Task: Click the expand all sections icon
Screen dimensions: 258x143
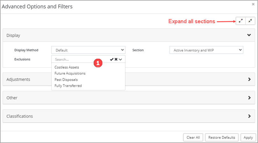Action: (241, 21)
